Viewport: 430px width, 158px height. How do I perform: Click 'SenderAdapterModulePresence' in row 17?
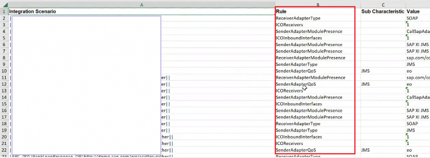[x=309, y=117]
